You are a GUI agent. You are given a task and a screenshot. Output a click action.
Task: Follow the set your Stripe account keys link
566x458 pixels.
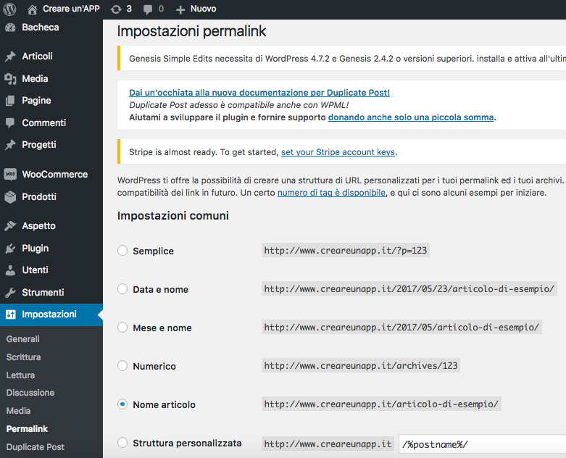[338, 152]
